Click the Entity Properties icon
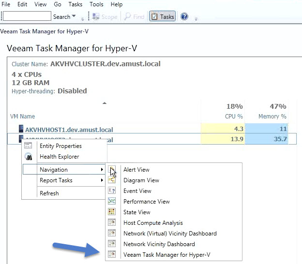302x264 pixels. click(x=28, y=146)
